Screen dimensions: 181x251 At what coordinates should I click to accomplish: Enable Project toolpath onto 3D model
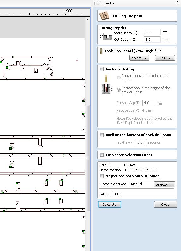point(102,176)
